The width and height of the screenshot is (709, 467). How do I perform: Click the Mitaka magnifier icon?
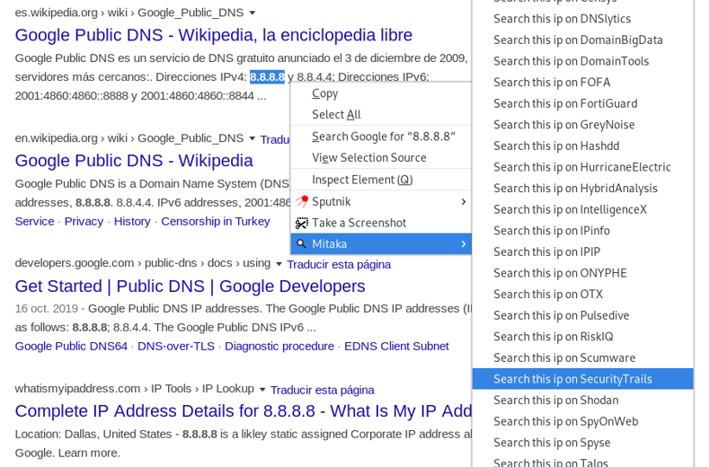tap(301, 243)
